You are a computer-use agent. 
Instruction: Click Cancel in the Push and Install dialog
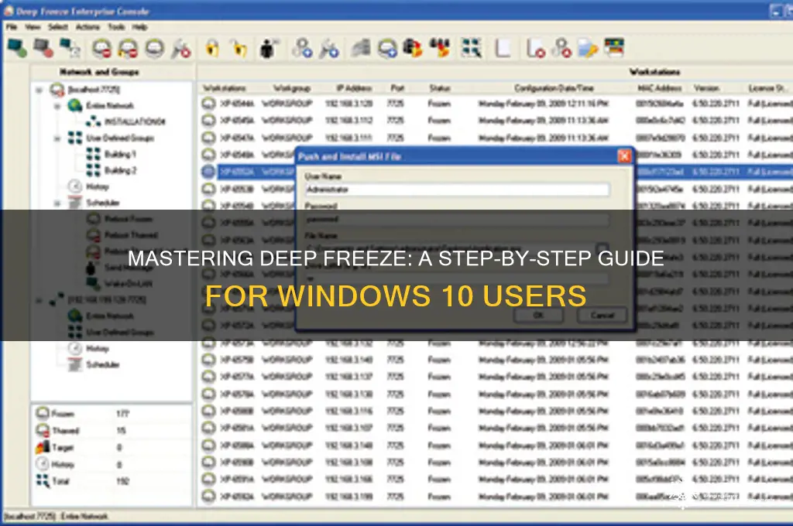point(602,315)
